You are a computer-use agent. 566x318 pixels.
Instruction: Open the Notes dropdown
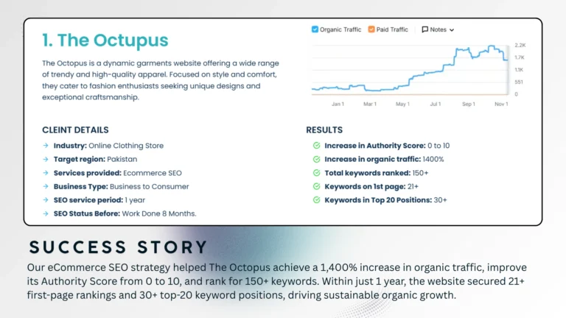(x=438, y=29)
